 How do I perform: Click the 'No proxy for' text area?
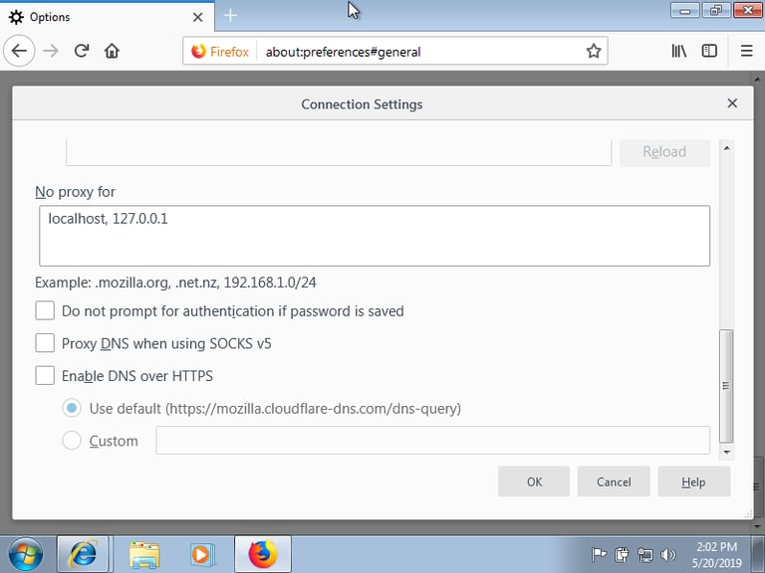[372, 236]
